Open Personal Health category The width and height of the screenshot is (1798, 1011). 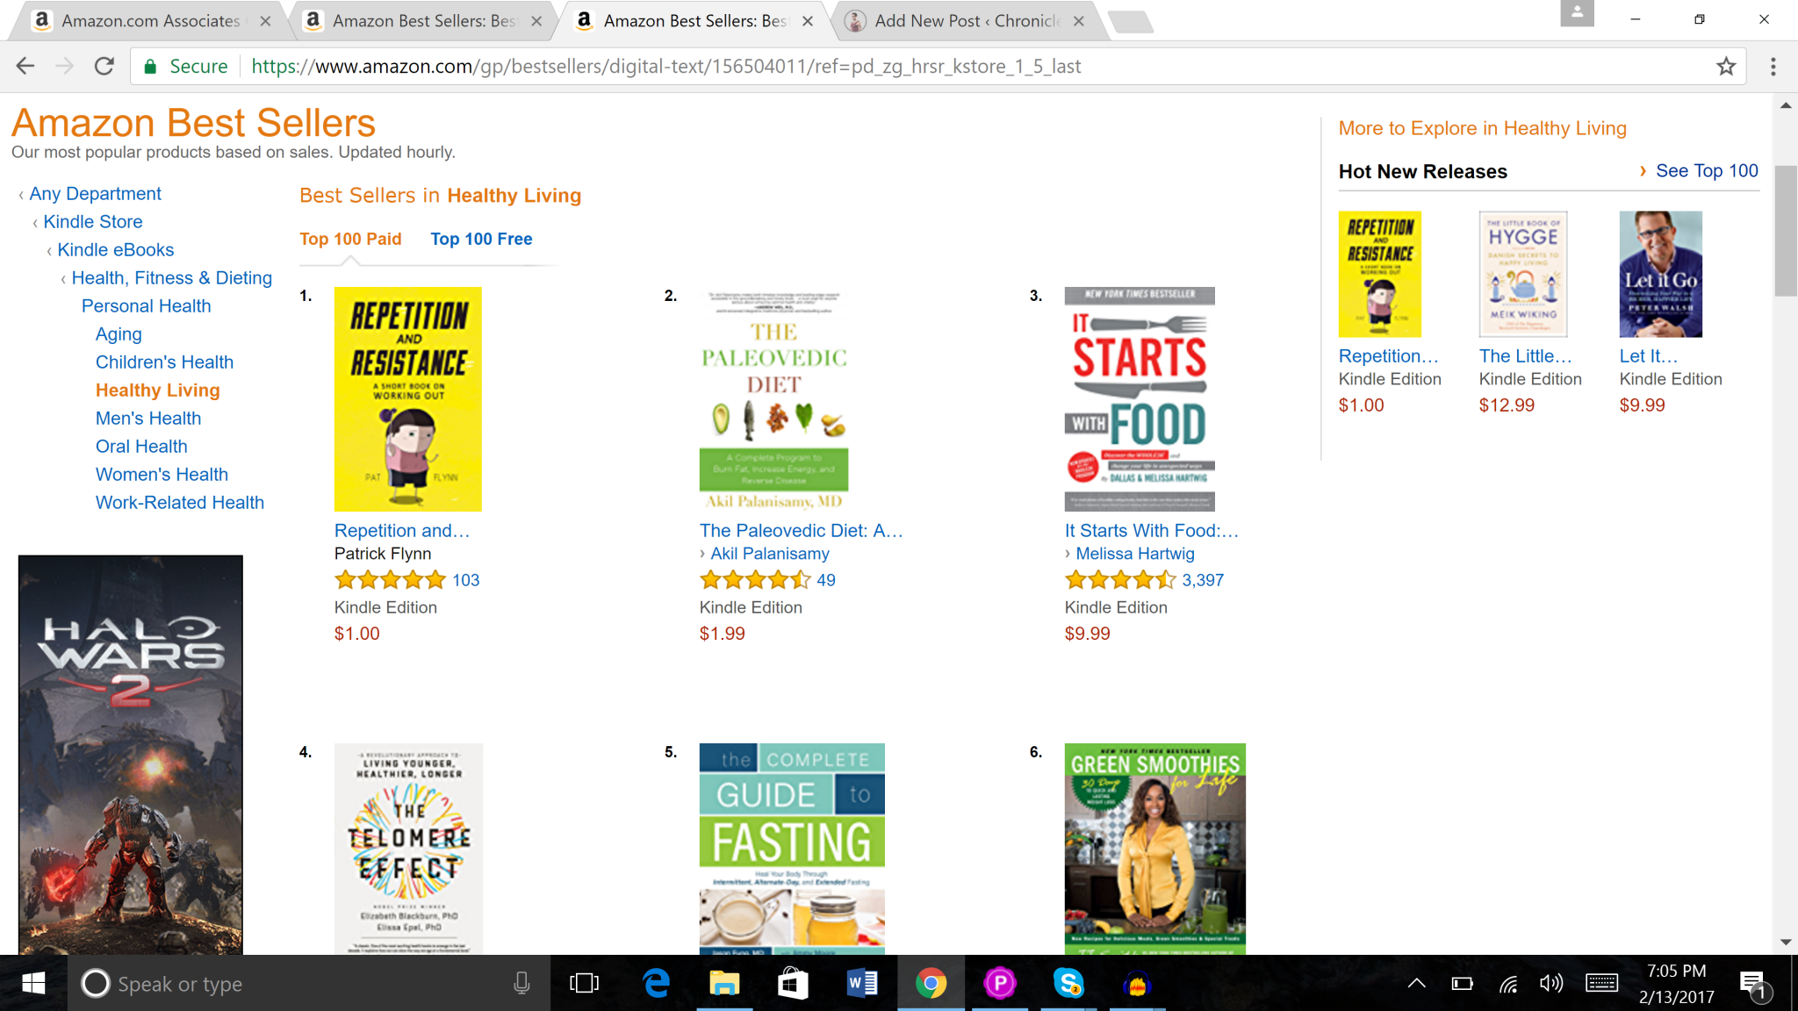146,305
